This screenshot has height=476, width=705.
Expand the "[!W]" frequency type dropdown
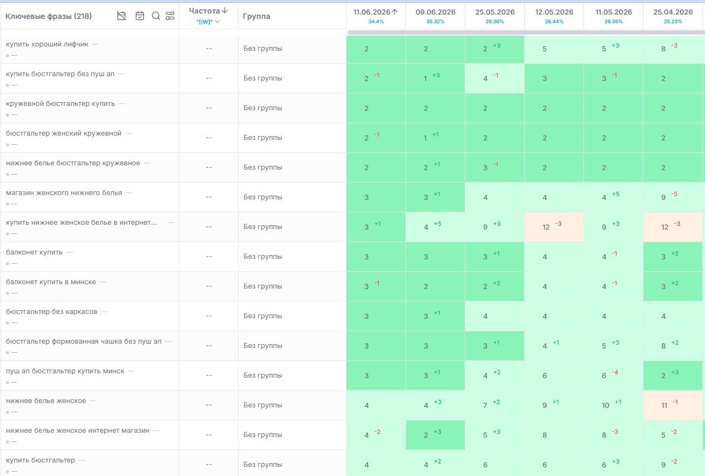[208, 22]
